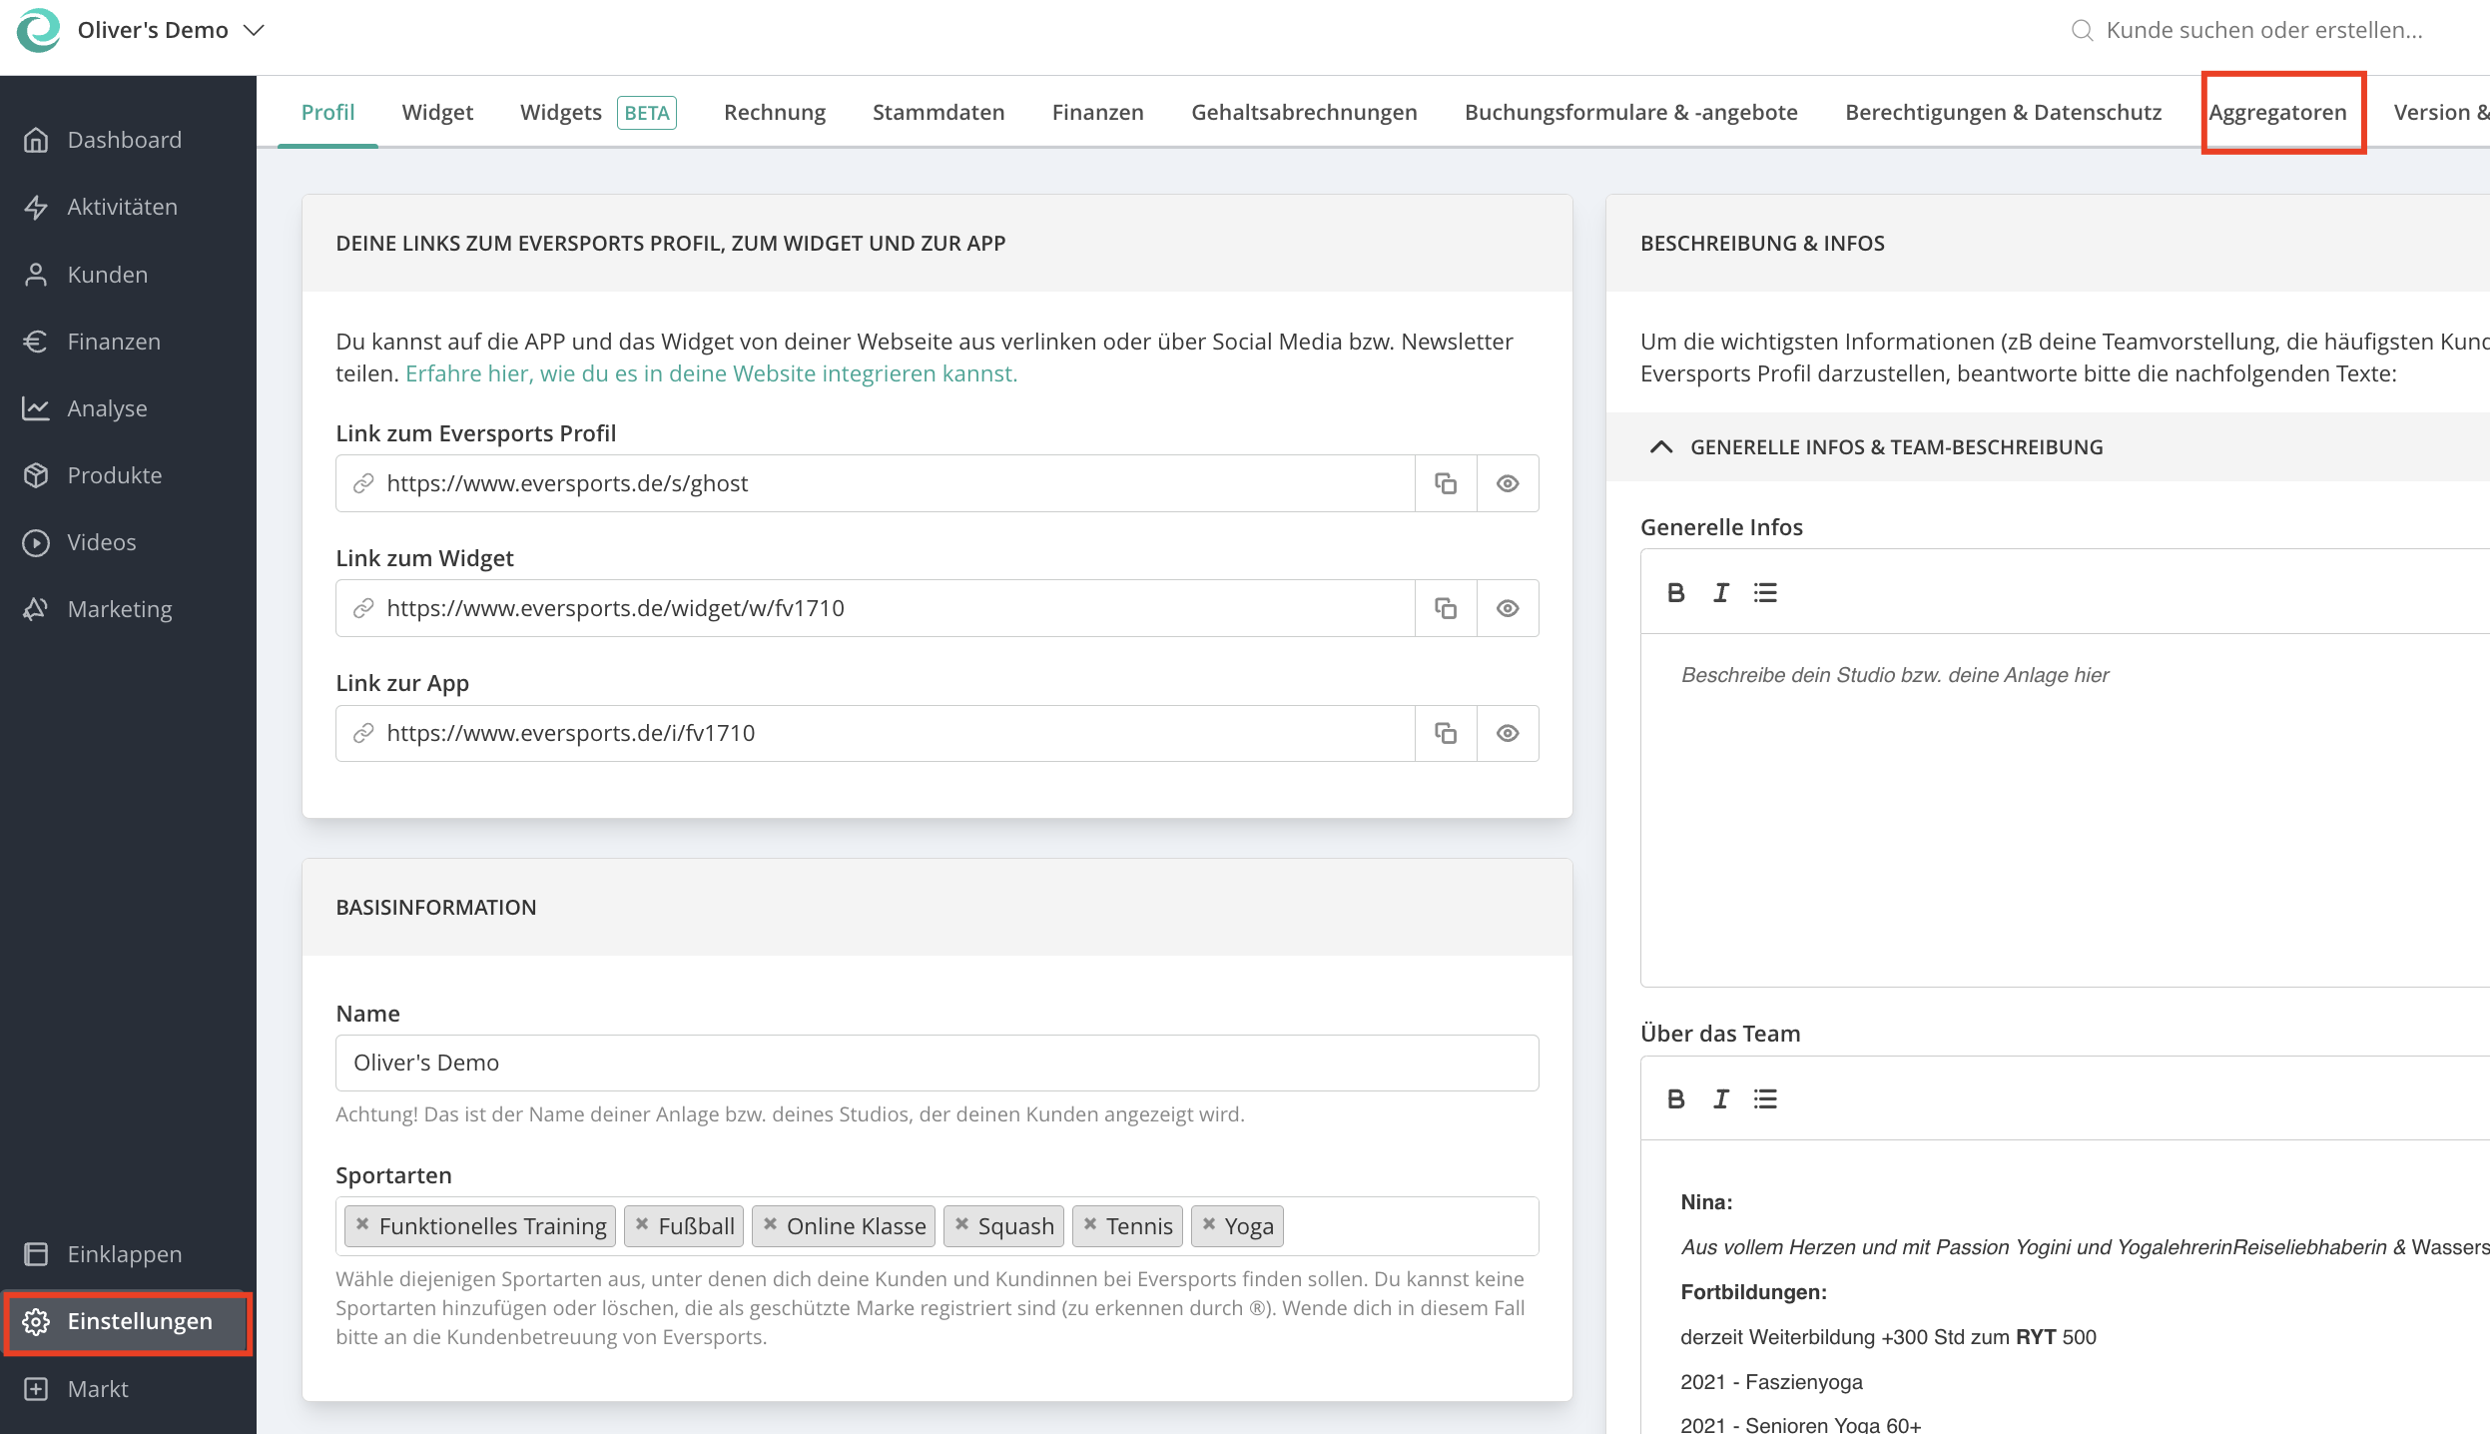Preview the Widget link with eye icon
The width and height of the screenshot is (2490, 1434).
tap(1508, 608)
